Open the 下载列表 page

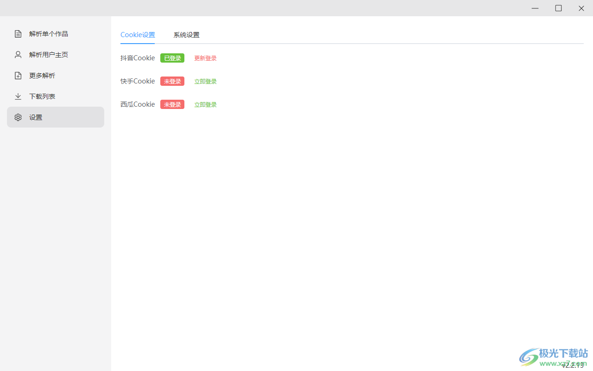56,96
